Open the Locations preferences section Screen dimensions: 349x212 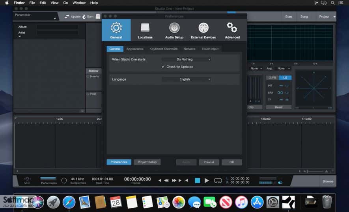point(145,30)
